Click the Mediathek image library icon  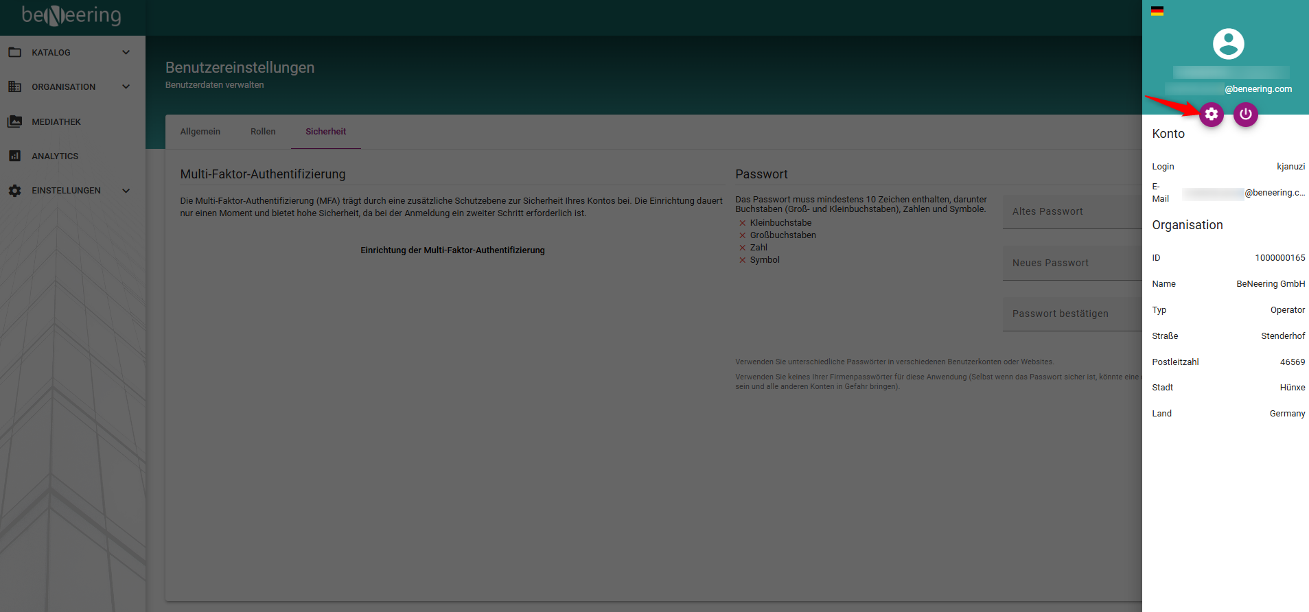coord(14,121)
